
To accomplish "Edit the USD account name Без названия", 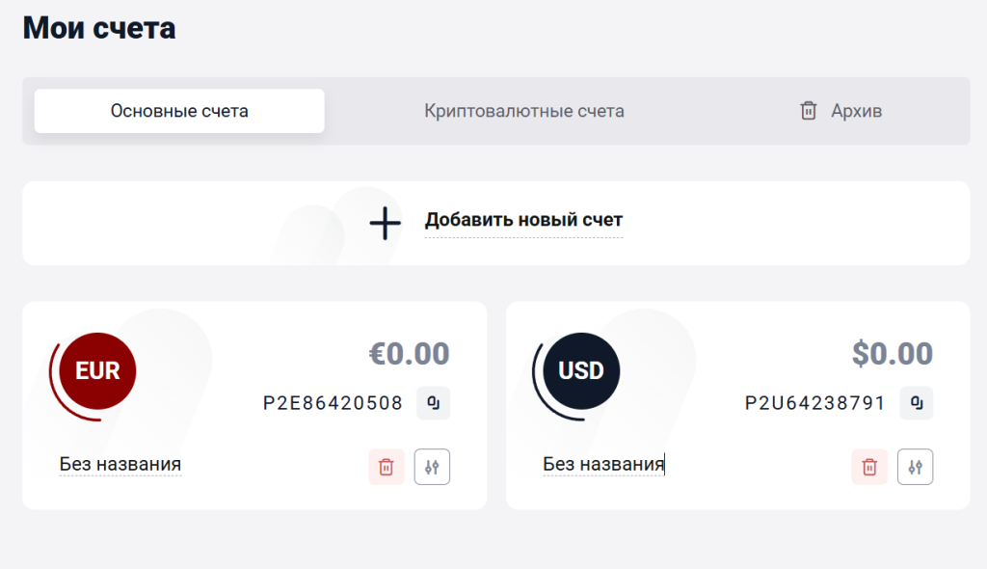I will [x=603, y=465].
